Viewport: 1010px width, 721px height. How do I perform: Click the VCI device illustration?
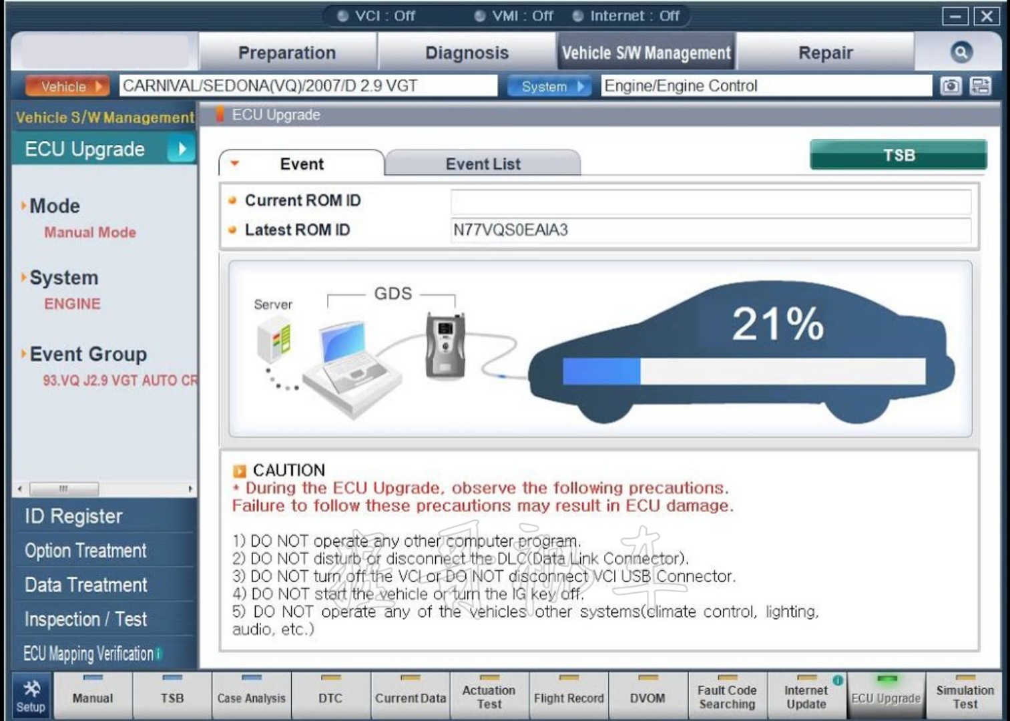click(445, 344)
